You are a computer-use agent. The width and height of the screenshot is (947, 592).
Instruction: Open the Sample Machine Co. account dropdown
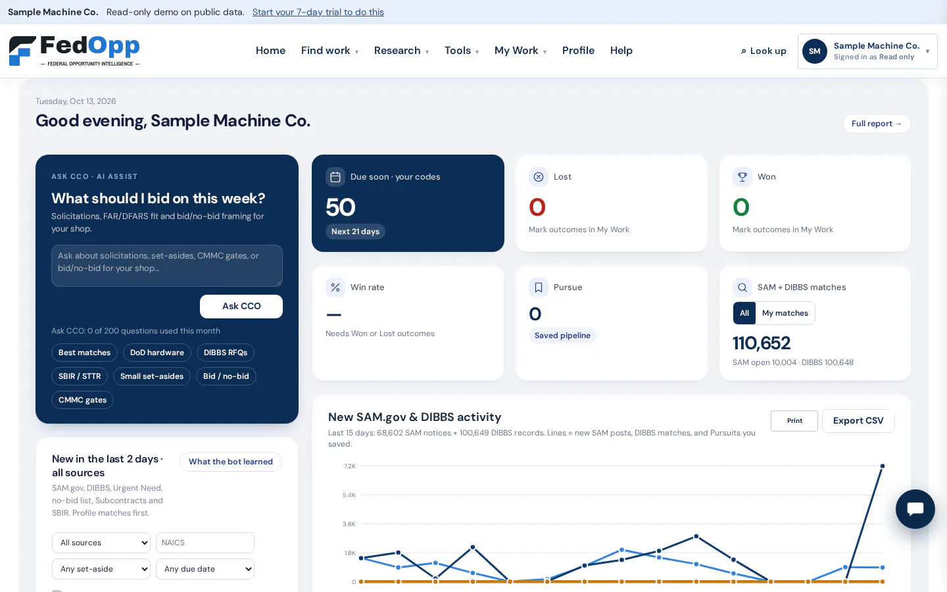tap(867, 51)
